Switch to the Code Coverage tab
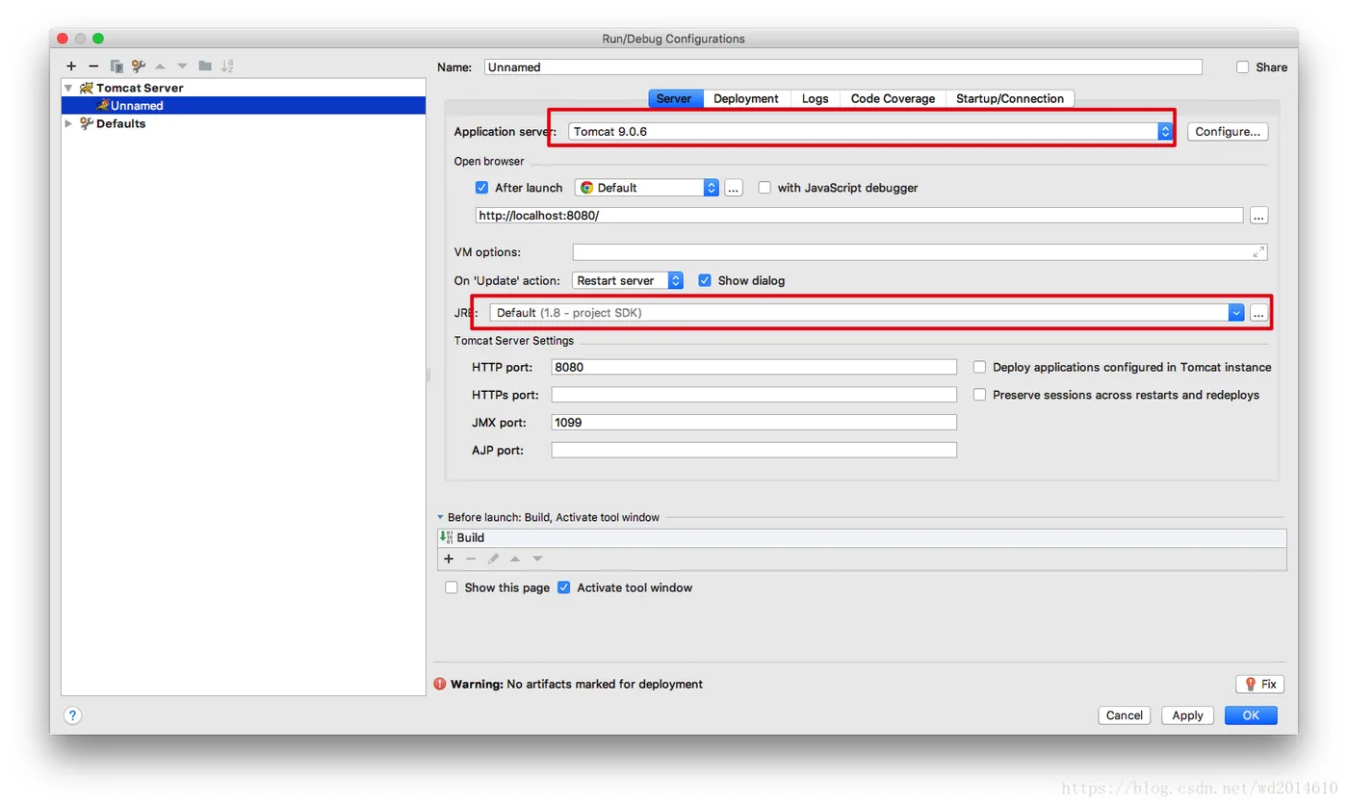Screen dimensions: 1348x806 [893, 98]
